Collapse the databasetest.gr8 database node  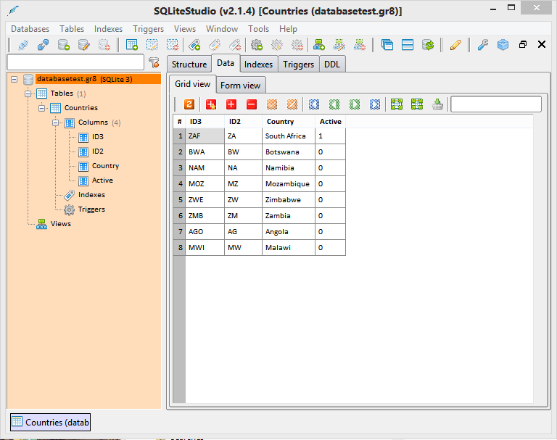click(x=14, y=79)
